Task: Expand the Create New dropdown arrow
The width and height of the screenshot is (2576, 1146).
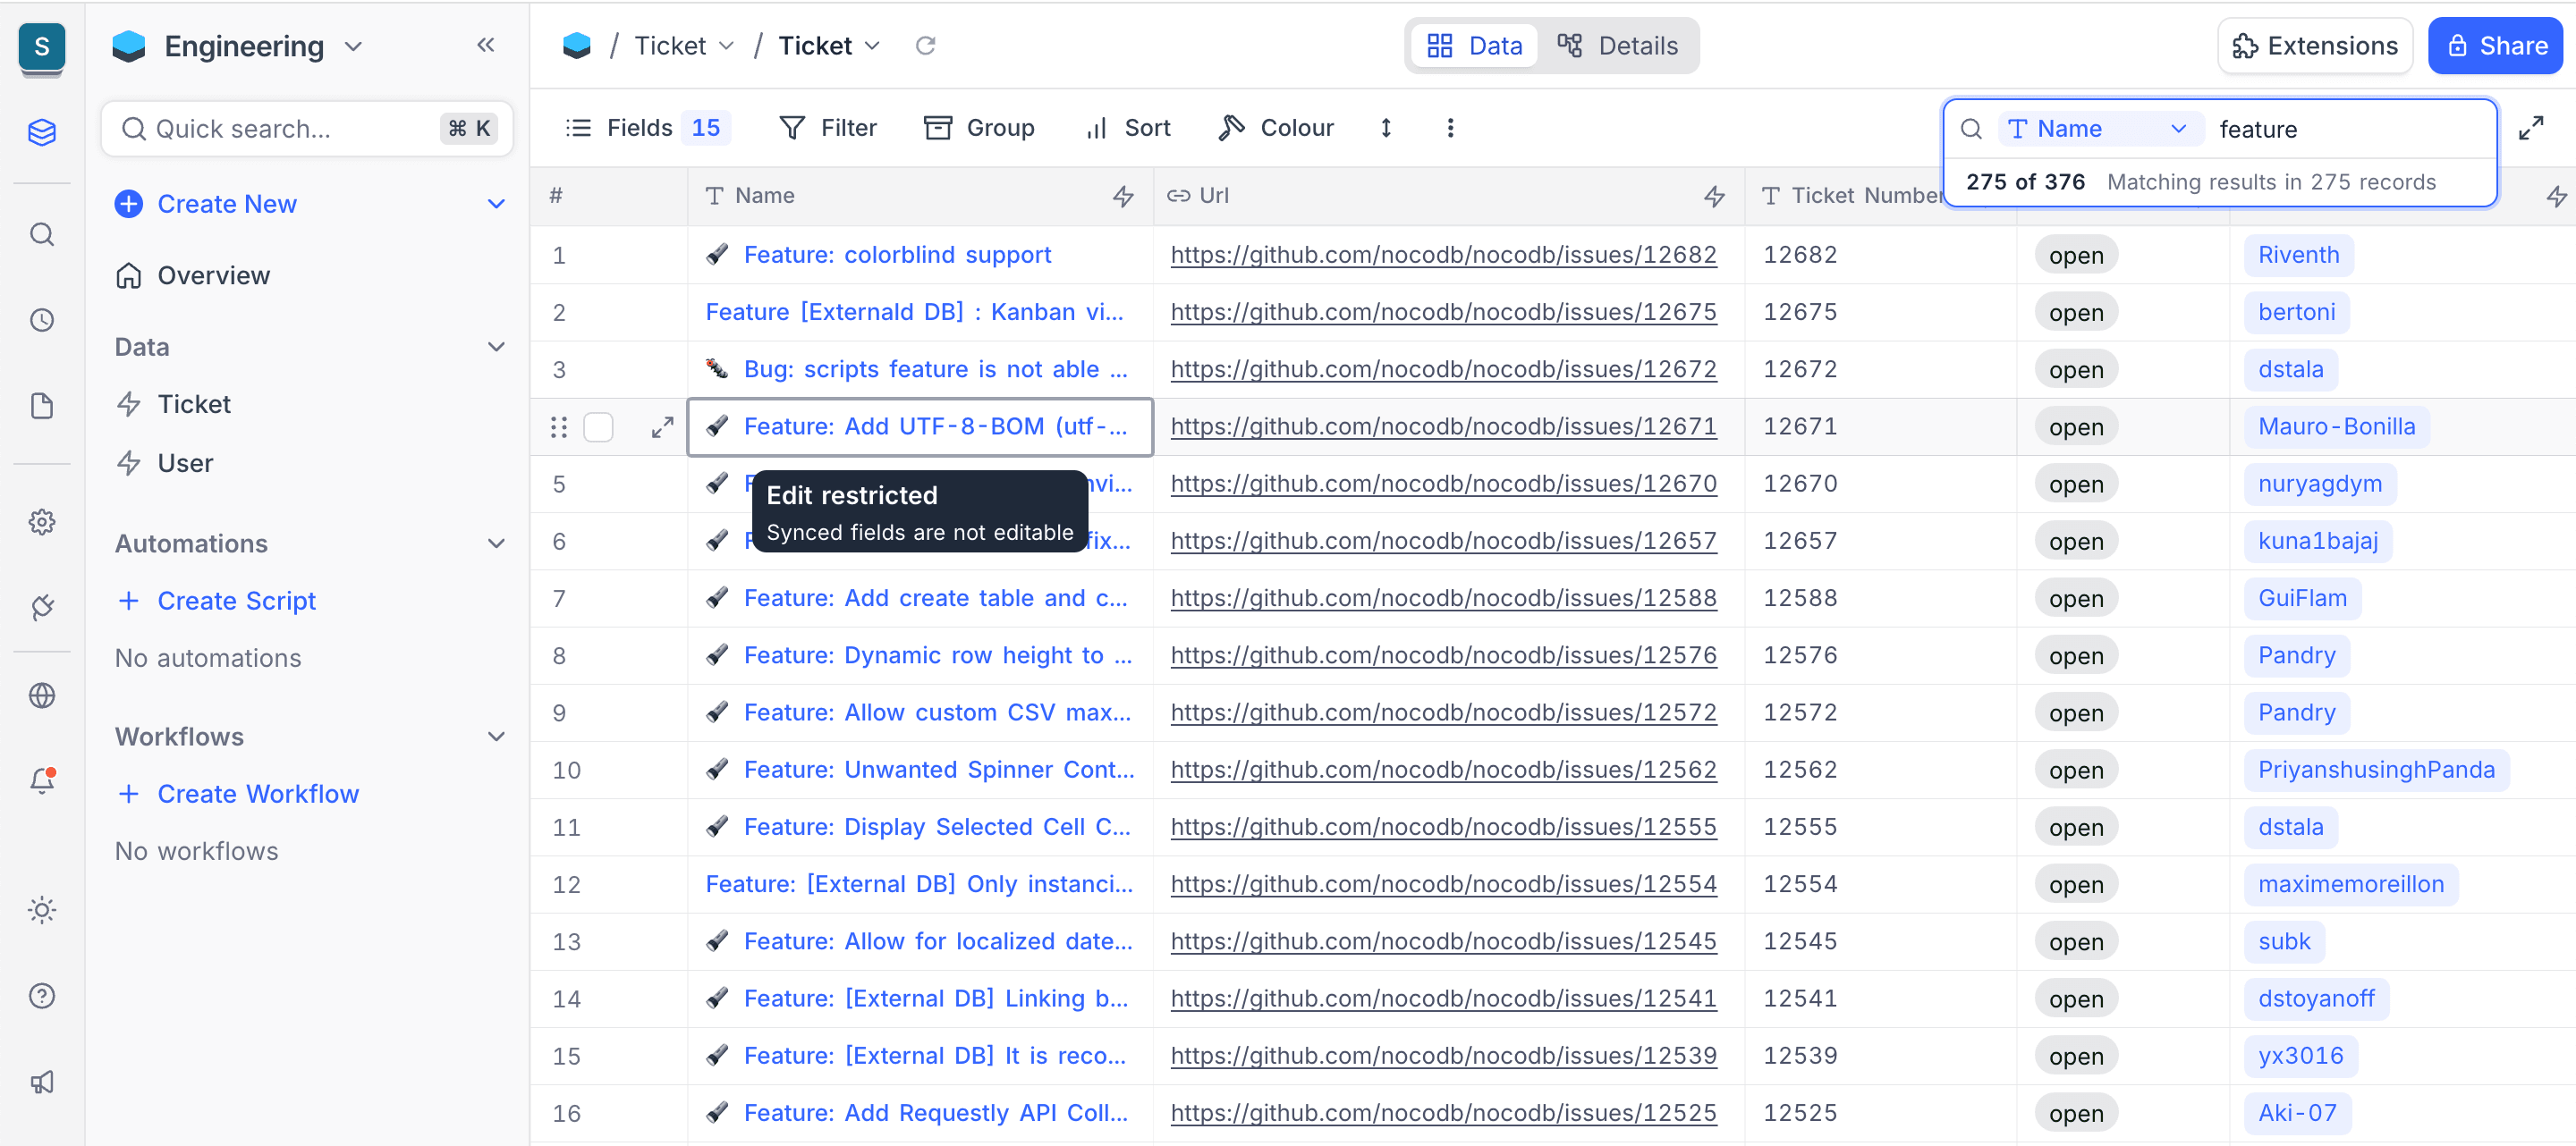Action: (x=496, y=204)
